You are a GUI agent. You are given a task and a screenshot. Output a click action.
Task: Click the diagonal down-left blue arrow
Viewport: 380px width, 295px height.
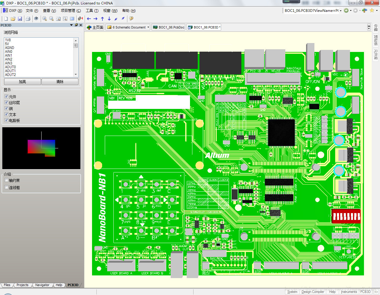(116, 19)
